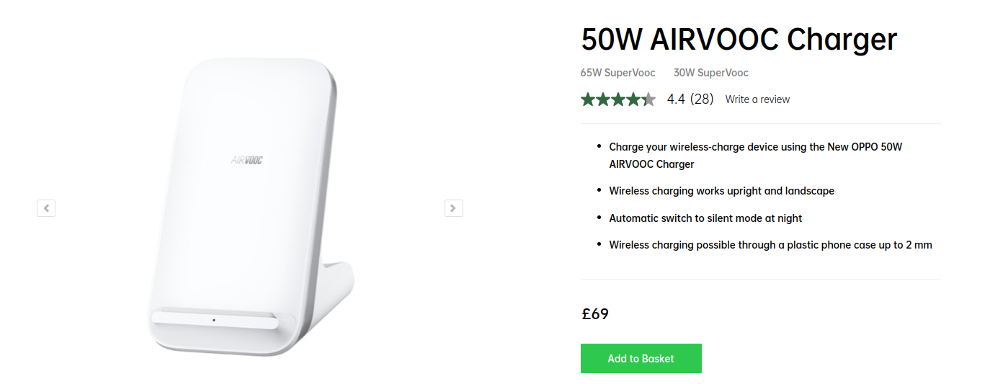Switch to the 65W SuperVooc option
990x384 pixels.
[617, 73]
